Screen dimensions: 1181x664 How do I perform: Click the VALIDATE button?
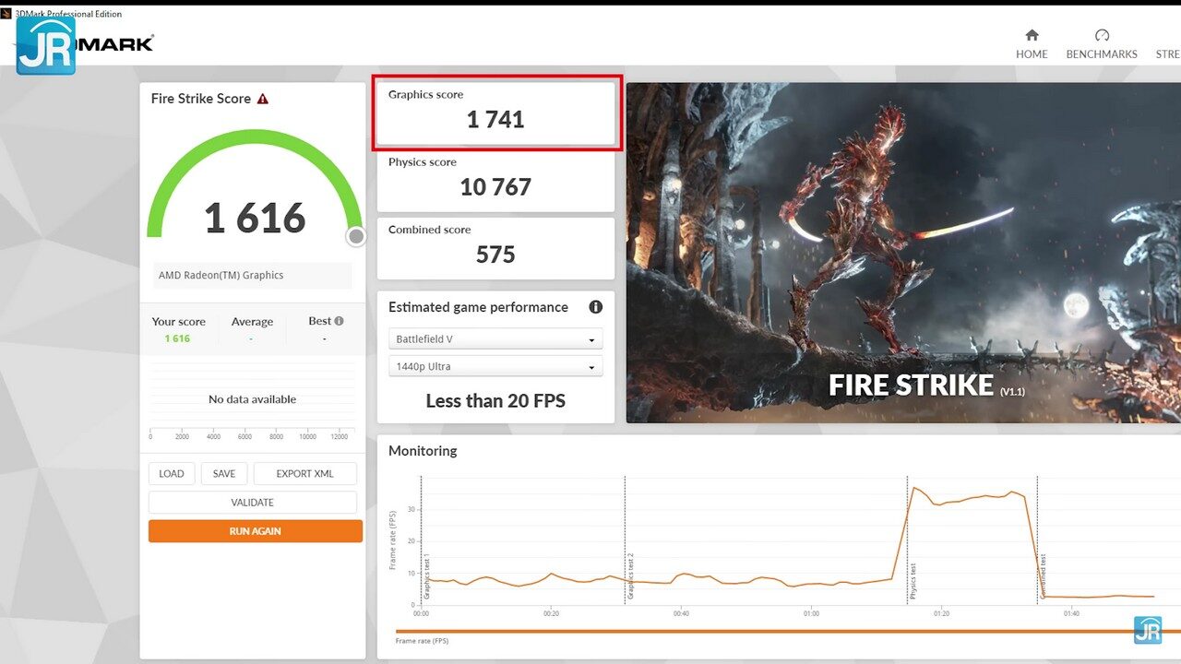[255, 502]
